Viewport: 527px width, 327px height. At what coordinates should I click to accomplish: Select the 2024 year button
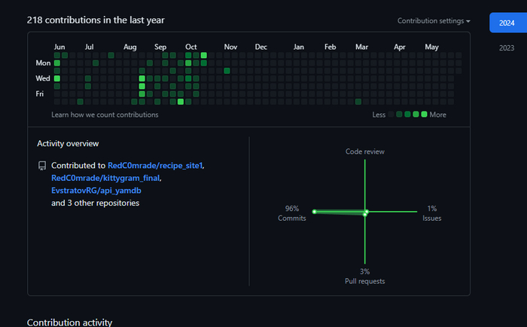(x=507, y=23)
